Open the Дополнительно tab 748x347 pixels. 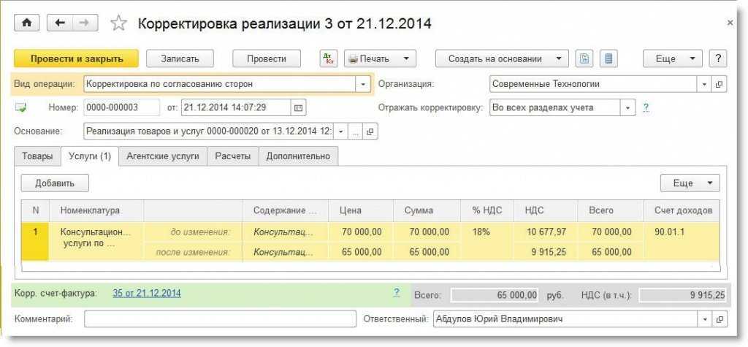298,156
